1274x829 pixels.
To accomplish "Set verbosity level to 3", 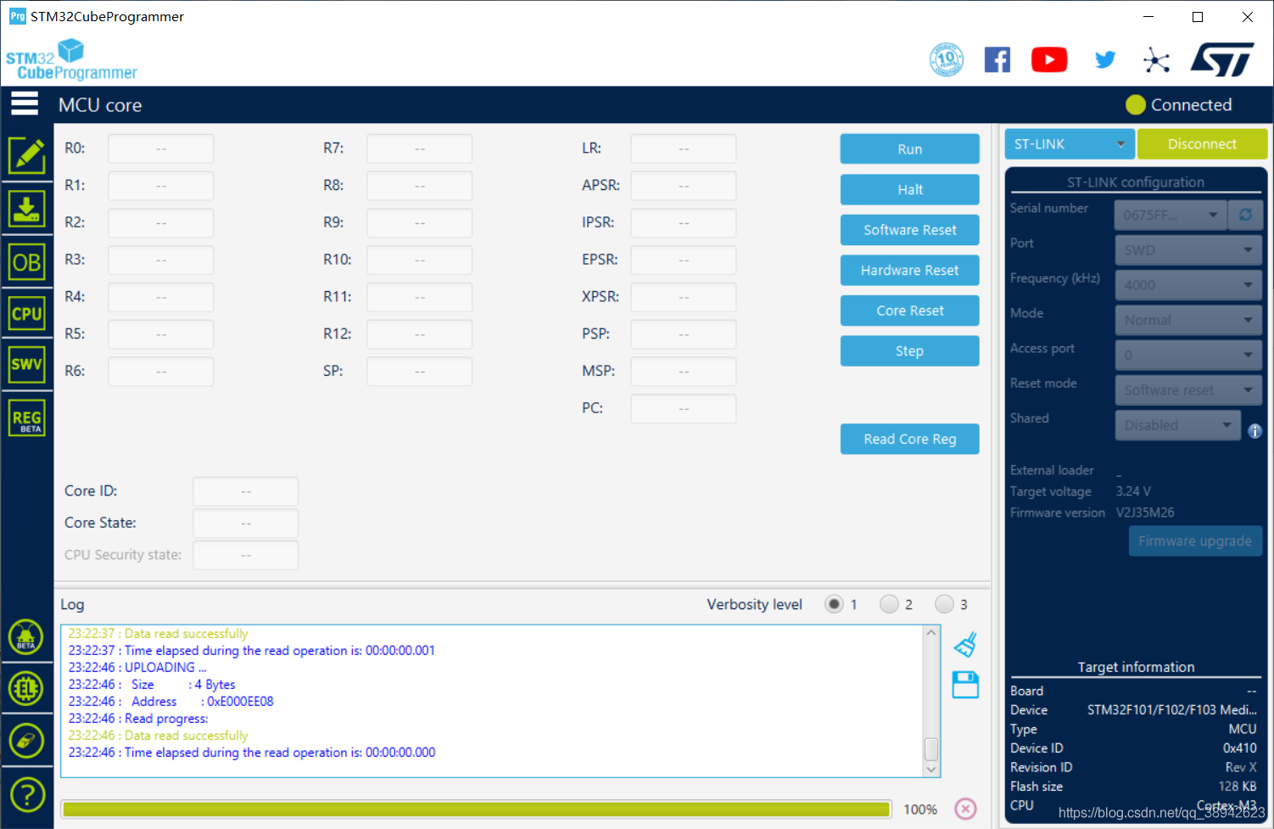I will click(944, 604).
